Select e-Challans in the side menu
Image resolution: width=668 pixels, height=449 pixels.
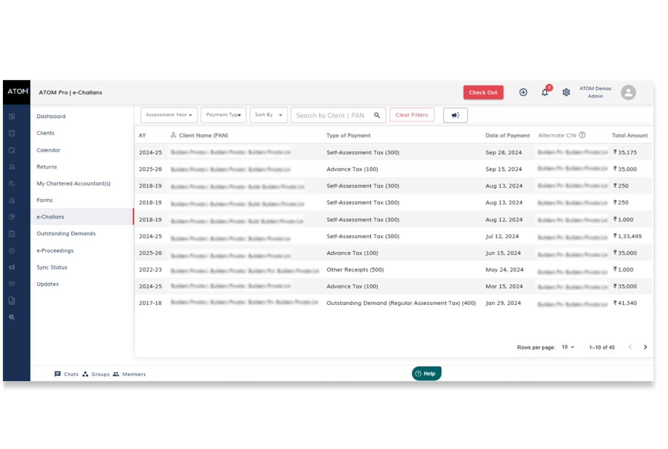pos(82,217)
